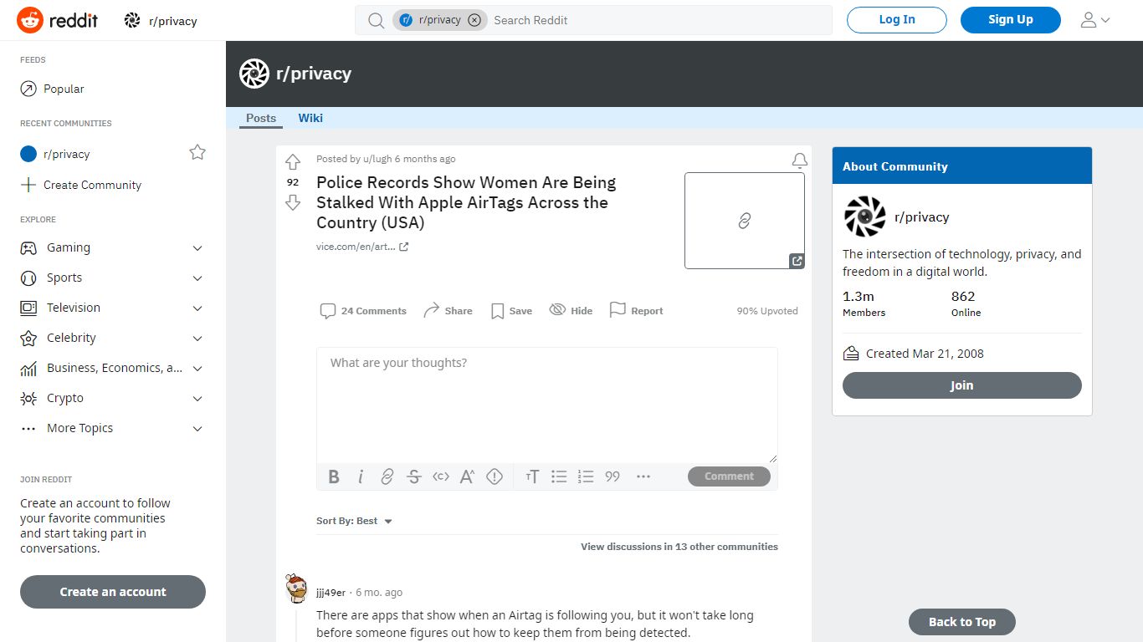Open the vice.com/en/art... external link
Image resolution: width=1143 pixels, height=642 pixels.
tap(362, 247)
